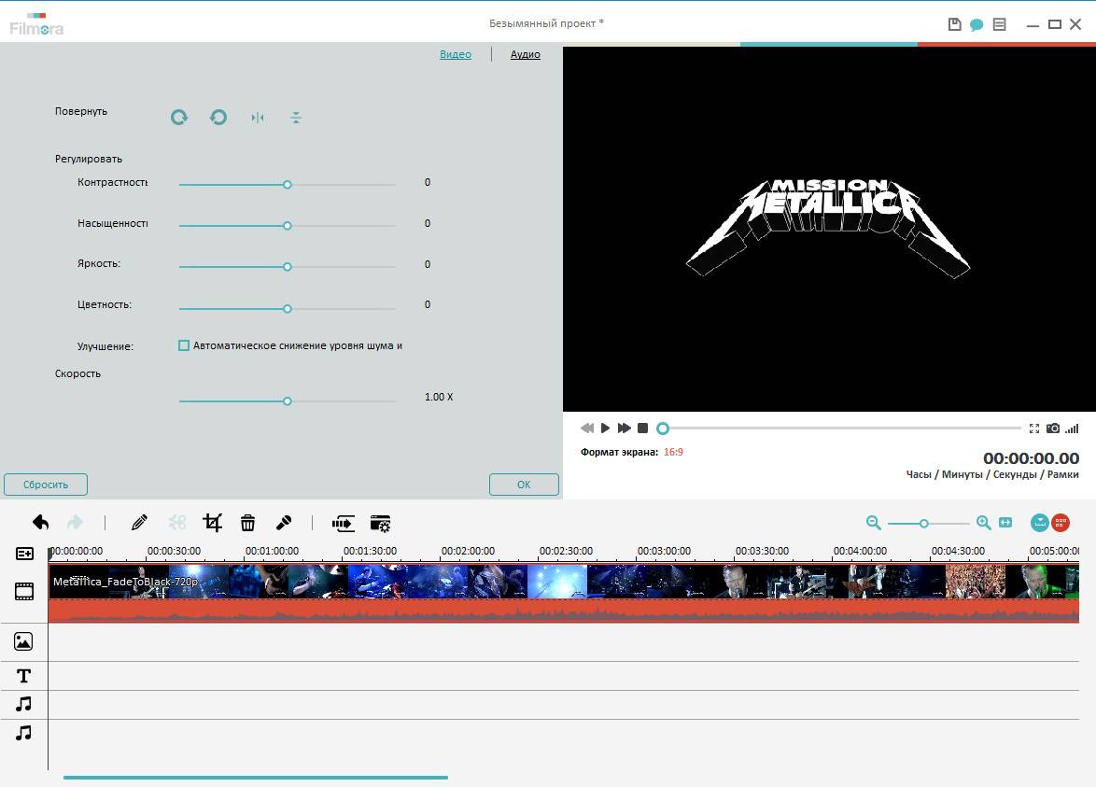The image size is (1096, 787).
Task: Click timeline ruler at 00:02:00:00
Action: click(468, 552)
